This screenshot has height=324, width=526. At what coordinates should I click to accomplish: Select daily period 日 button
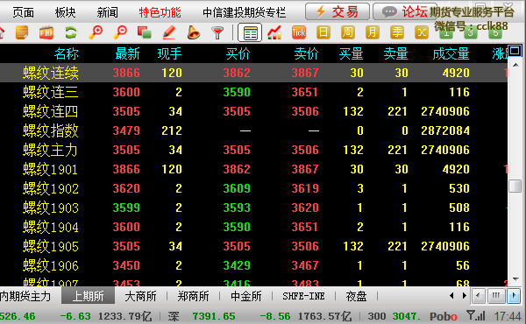click(323, 32)
